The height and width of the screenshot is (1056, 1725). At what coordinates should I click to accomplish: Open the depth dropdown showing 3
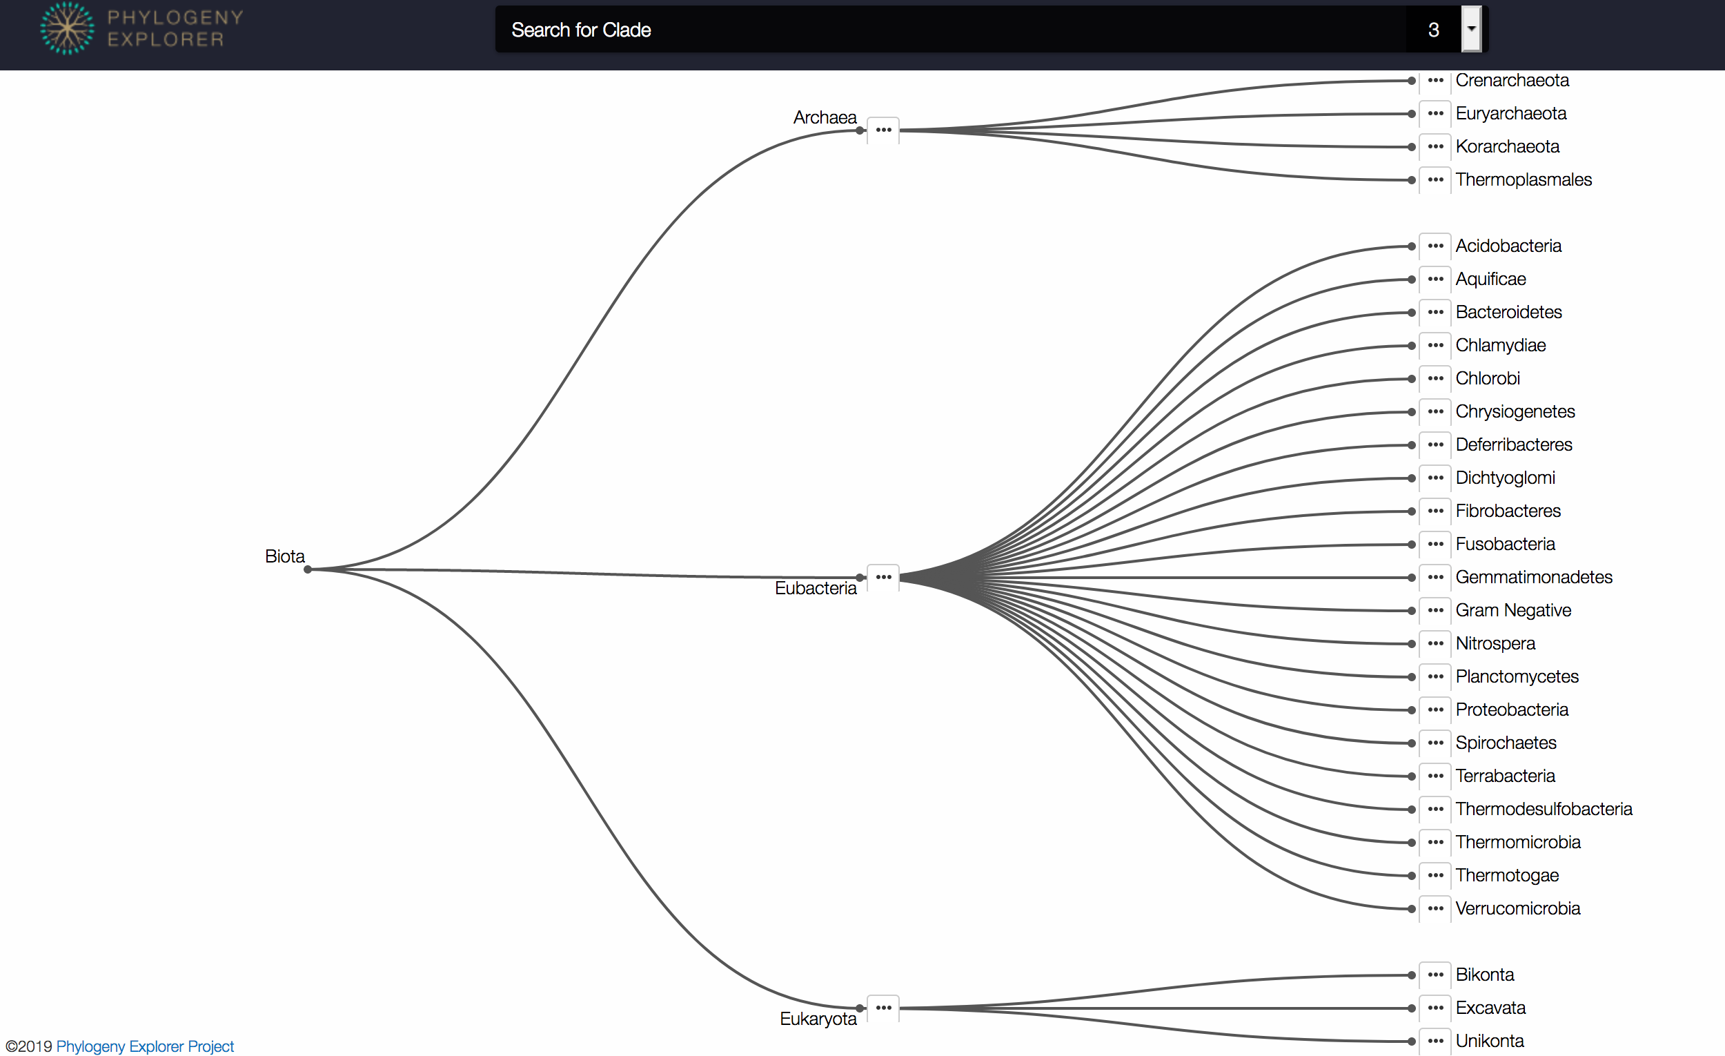point(1471,30)
